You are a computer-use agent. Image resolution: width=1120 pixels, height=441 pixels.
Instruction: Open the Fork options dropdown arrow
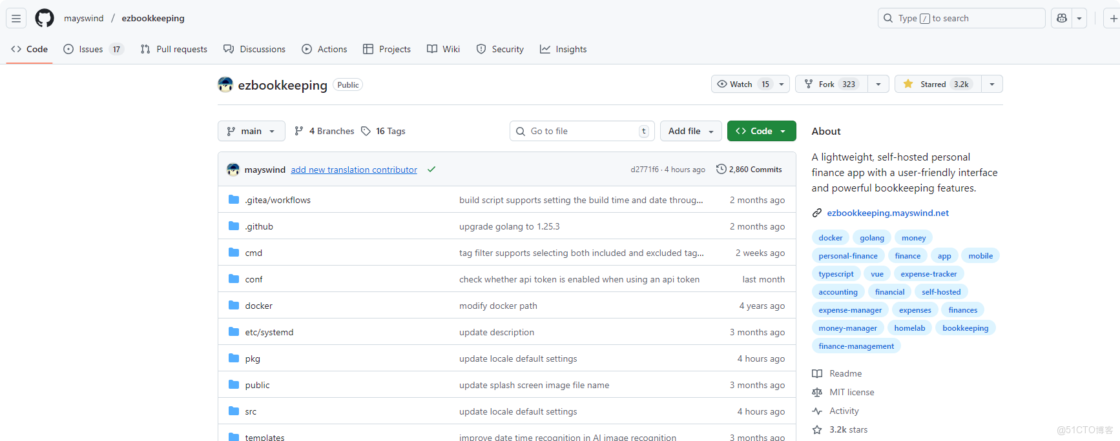coord(878,84)
